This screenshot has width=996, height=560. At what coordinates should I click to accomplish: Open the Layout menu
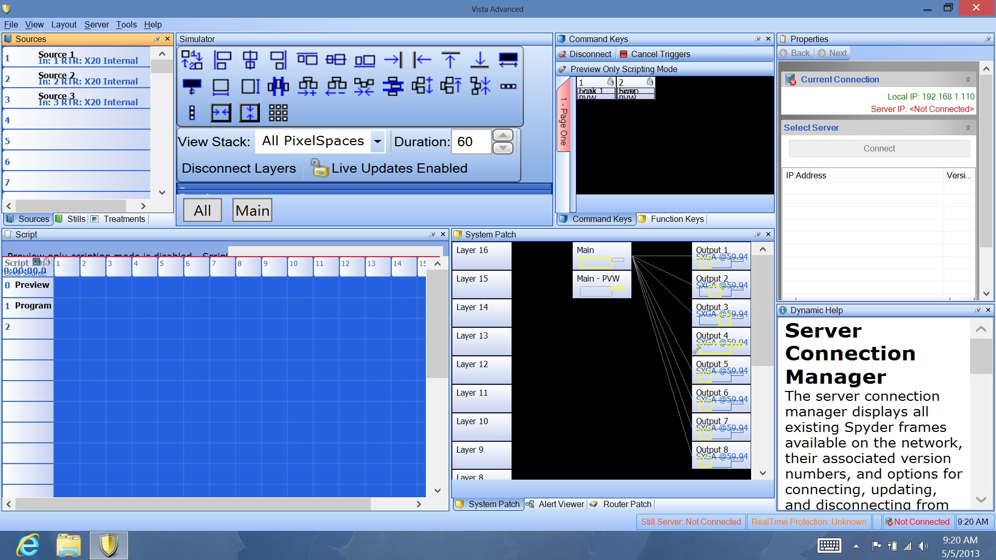tap(64, 24)
